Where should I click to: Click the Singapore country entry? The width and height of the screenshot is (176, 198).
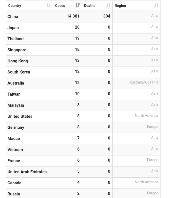click(17, 50)
